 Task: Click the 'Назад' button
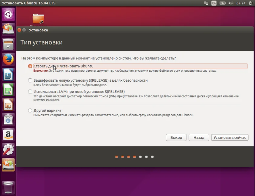coord(199,138)
